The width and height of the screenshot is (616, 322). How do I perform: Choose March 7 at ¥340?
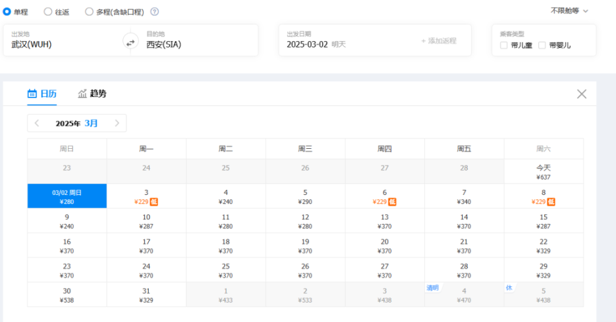[464, 196]
